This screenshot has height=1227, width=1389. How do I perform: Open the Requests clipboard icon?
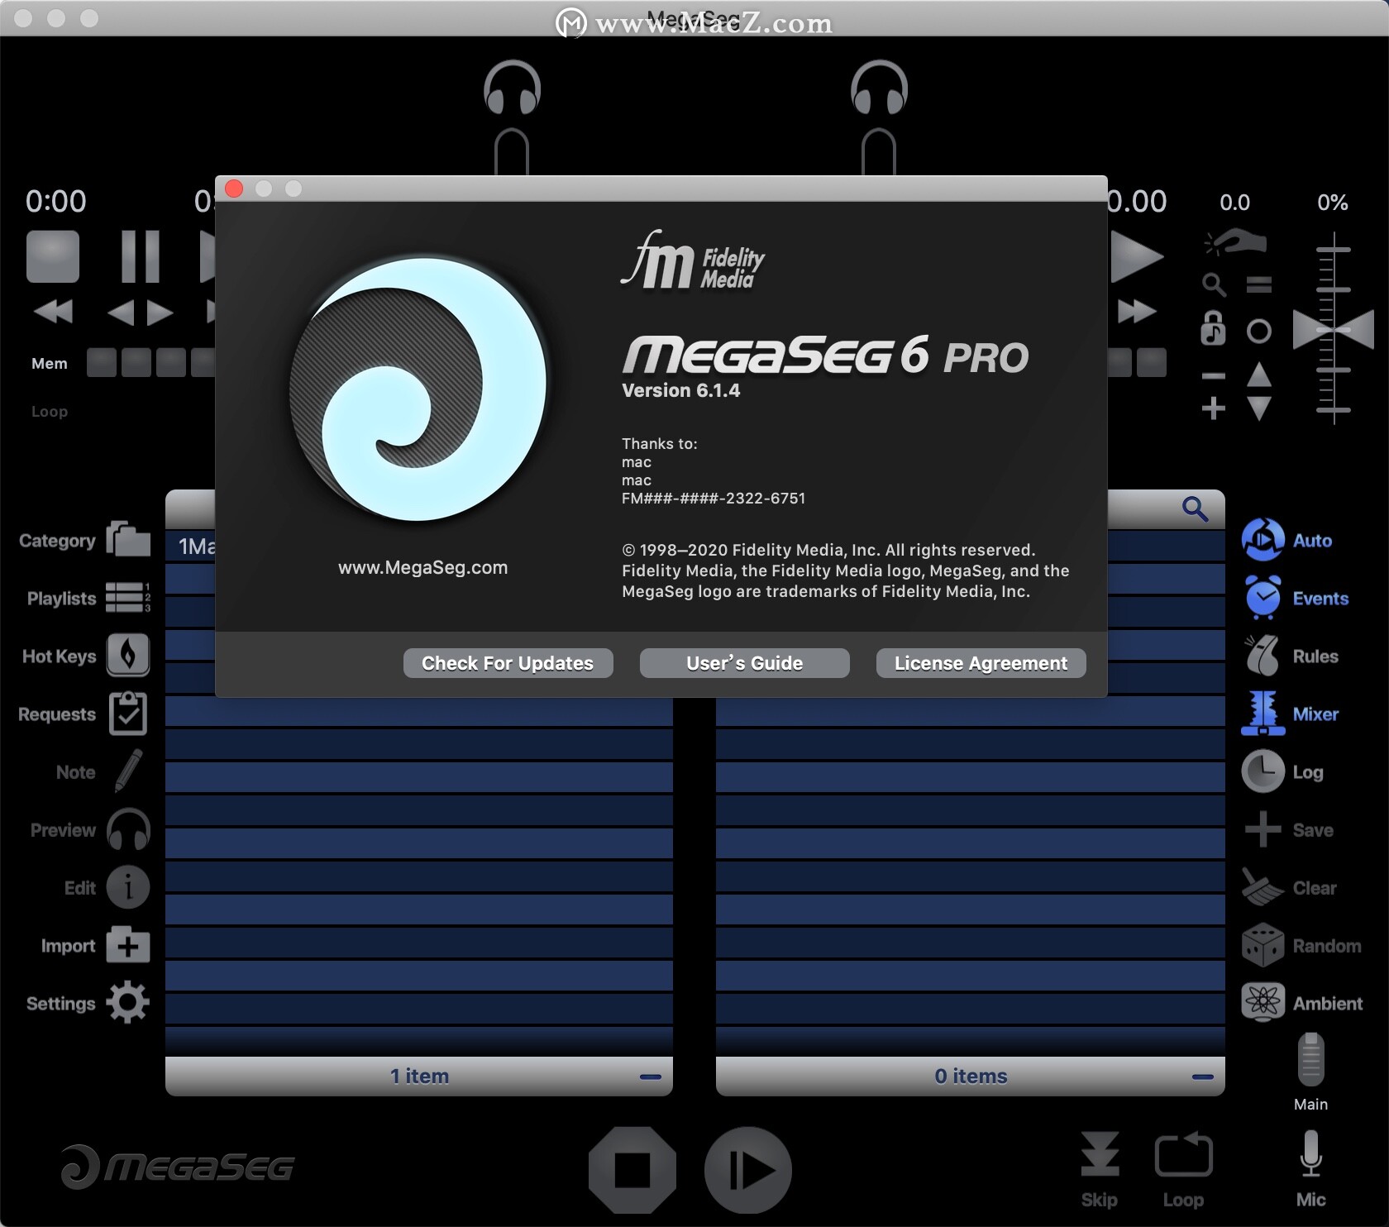(128, 714)
